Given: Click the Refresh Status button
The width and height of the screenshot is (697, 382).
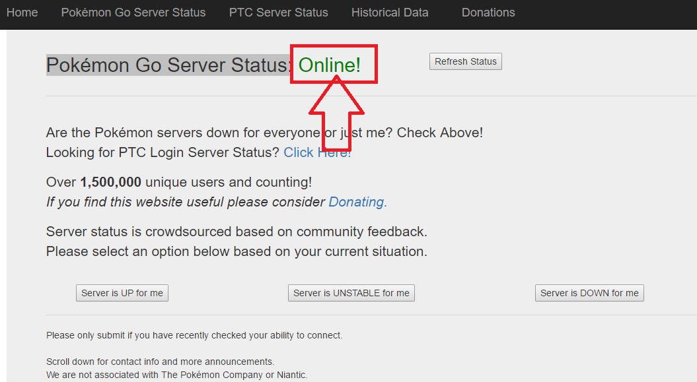Looking at the screenshot, I should pos(465,61).
